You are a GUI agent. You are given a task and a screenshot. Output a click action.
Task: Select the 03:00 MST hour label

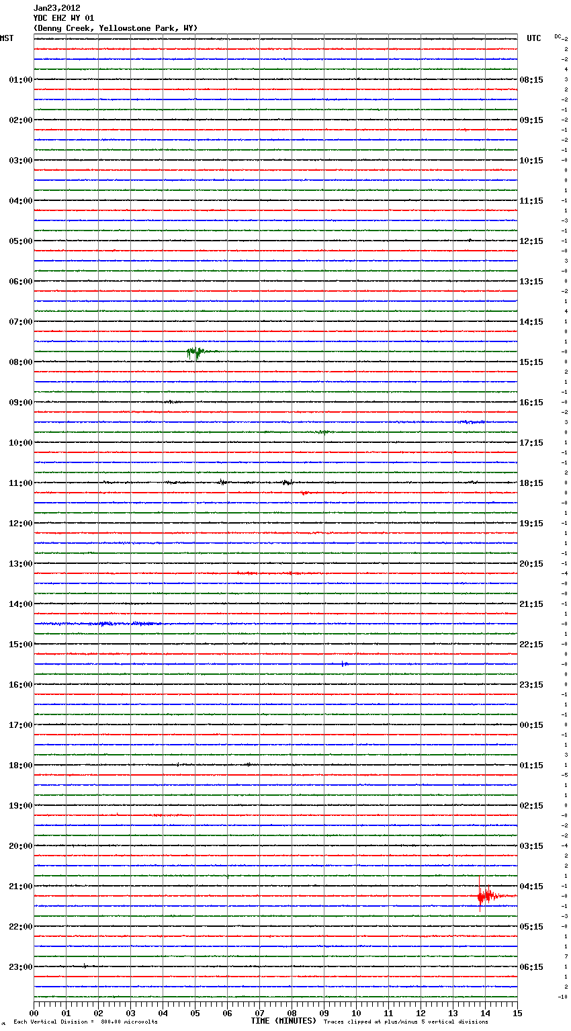click(21, 161)
